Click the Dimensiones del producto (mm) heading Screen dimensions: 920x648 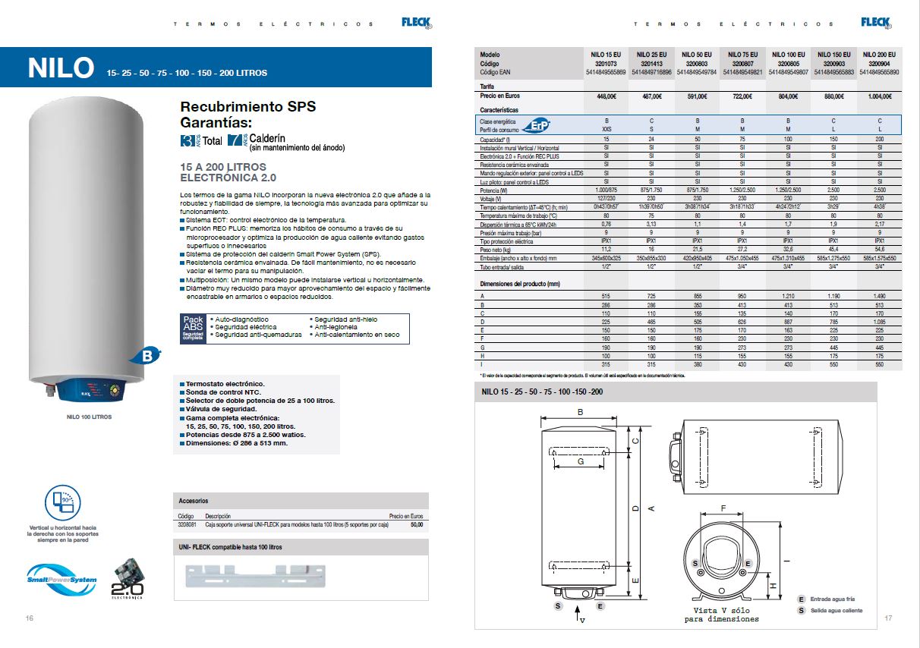click(x=520, y=283)
